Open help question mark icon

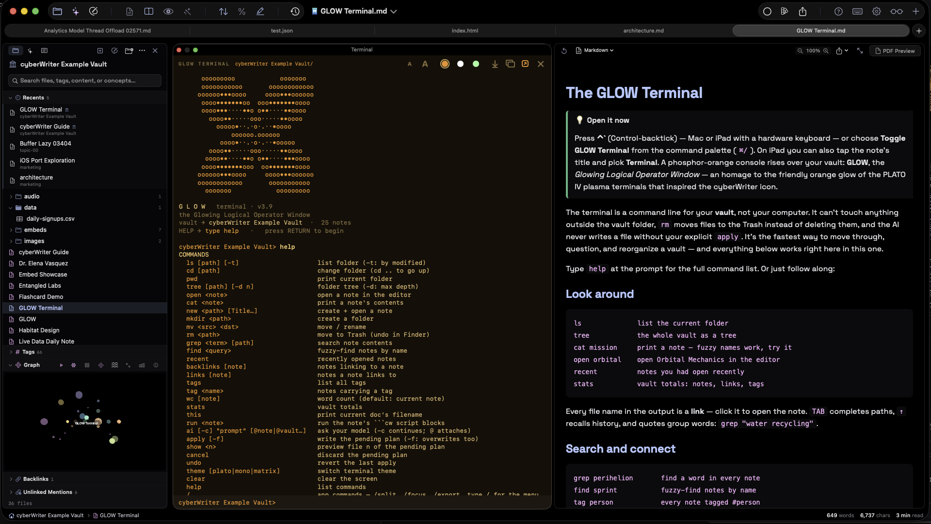point(838,11)
